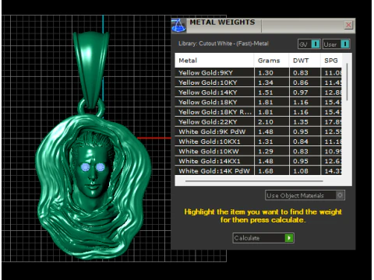Click the jump ring connecting the bail
Image resolution: width=374 pixels, height=280 pixels.
point(91,107)
